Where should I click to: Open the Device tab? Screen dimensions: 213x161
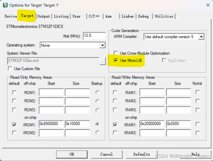(x=11, y=16)
